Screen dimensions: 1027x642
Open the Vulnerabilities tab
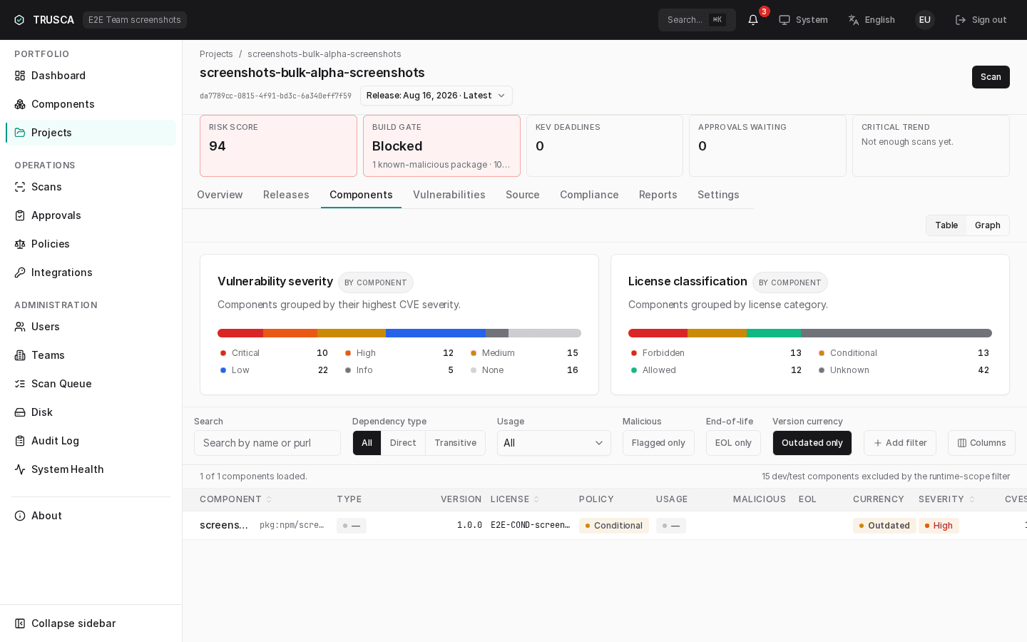tap(449, 195)
